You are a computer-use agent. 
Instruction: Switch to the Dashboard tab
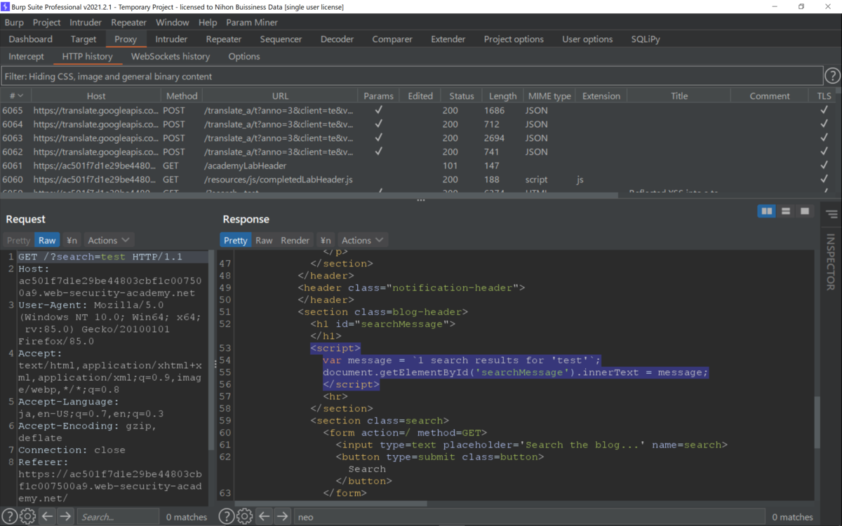click(x=31, y=39)
